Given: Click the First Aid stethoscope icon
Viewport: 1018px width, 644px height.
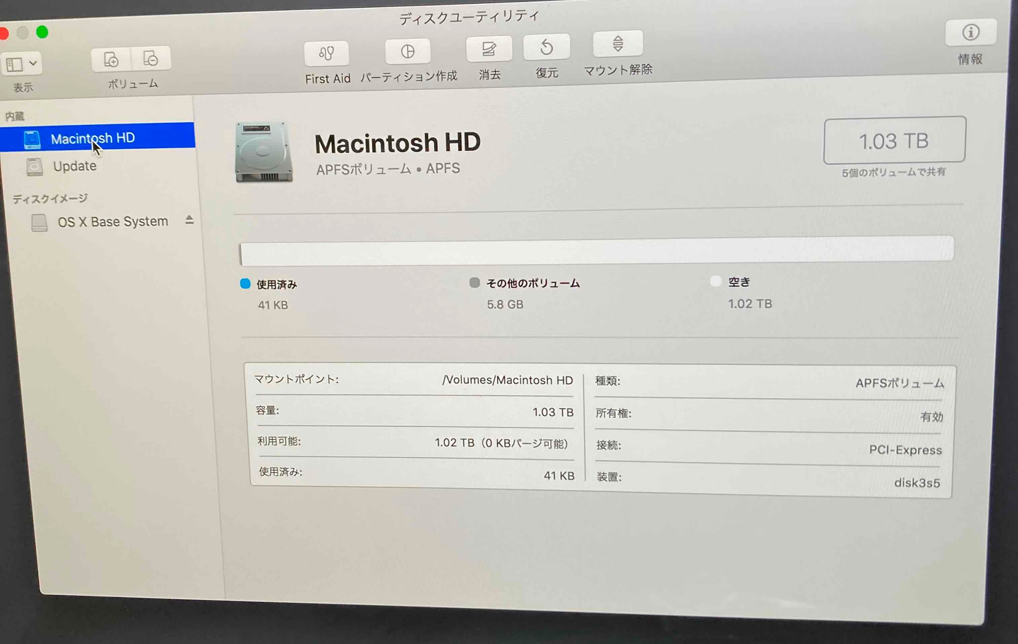Looking at the screenshot, I should [326, 53].
